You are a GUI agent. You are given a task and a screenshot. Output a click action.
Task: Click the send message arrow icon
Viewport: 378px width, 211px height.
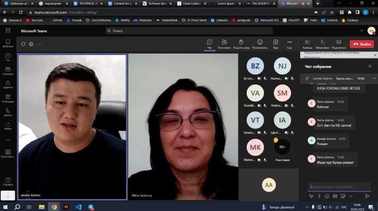click(x=367, y=196)
